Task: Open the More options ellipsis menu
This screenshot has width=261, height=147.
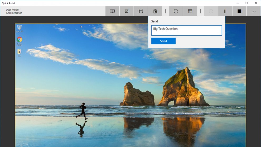Action: (x=254, y=11)
